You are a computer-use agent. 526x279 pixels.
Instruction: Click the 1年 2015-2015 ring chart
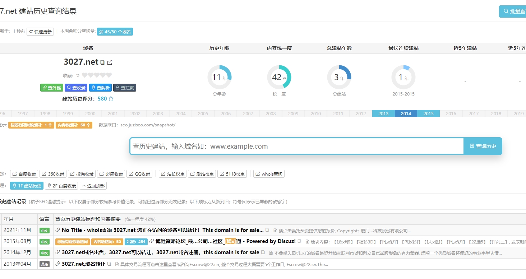(403, 77)
